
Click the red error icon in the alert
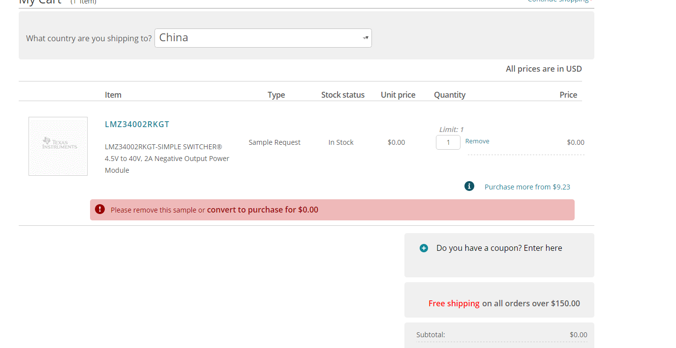point(100,209)
